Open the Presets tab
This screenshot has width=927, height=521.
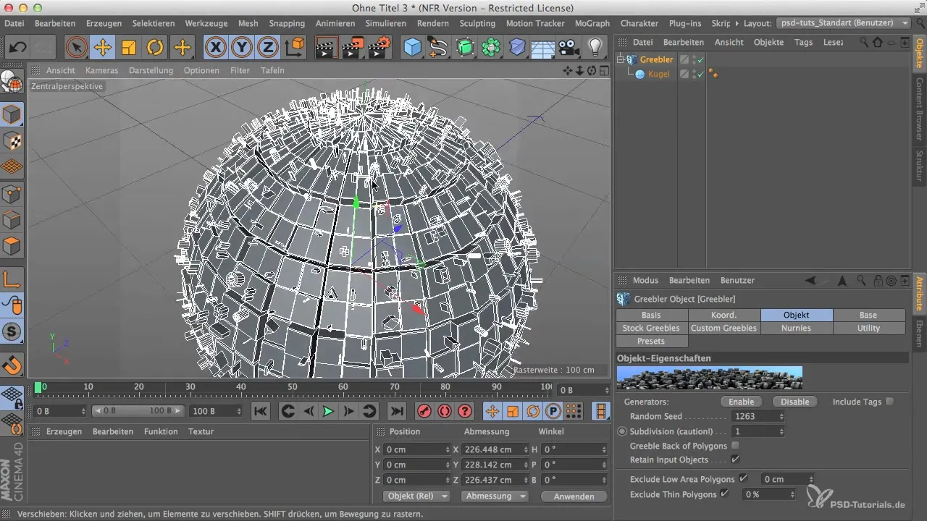click(x=651, y=341)
